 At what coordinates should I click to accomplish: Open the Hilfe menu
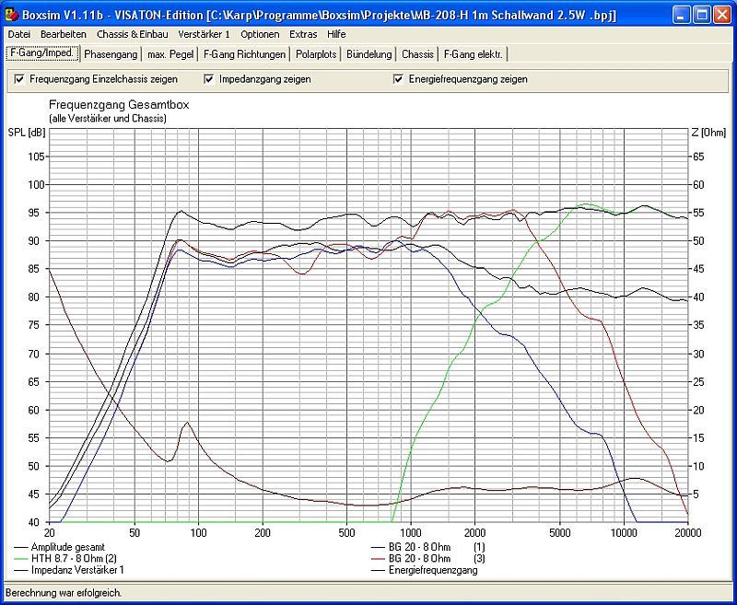tap(336, 34)
